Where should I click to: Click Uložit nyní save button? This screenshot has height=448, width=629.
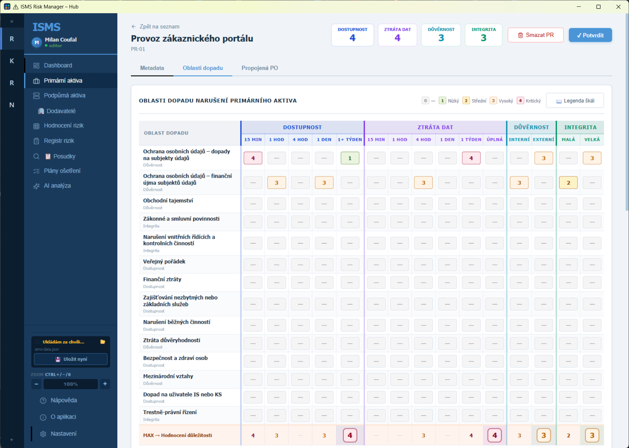71,359
